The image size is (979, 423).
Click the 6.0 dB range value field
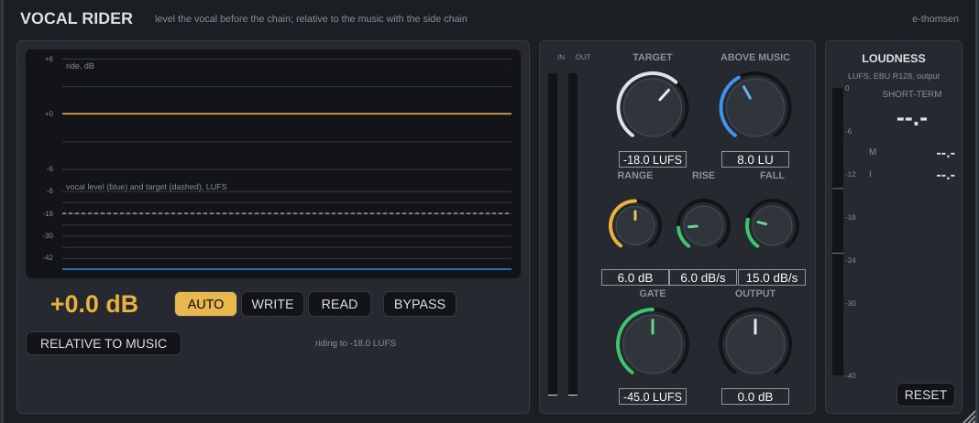point(635,277)
